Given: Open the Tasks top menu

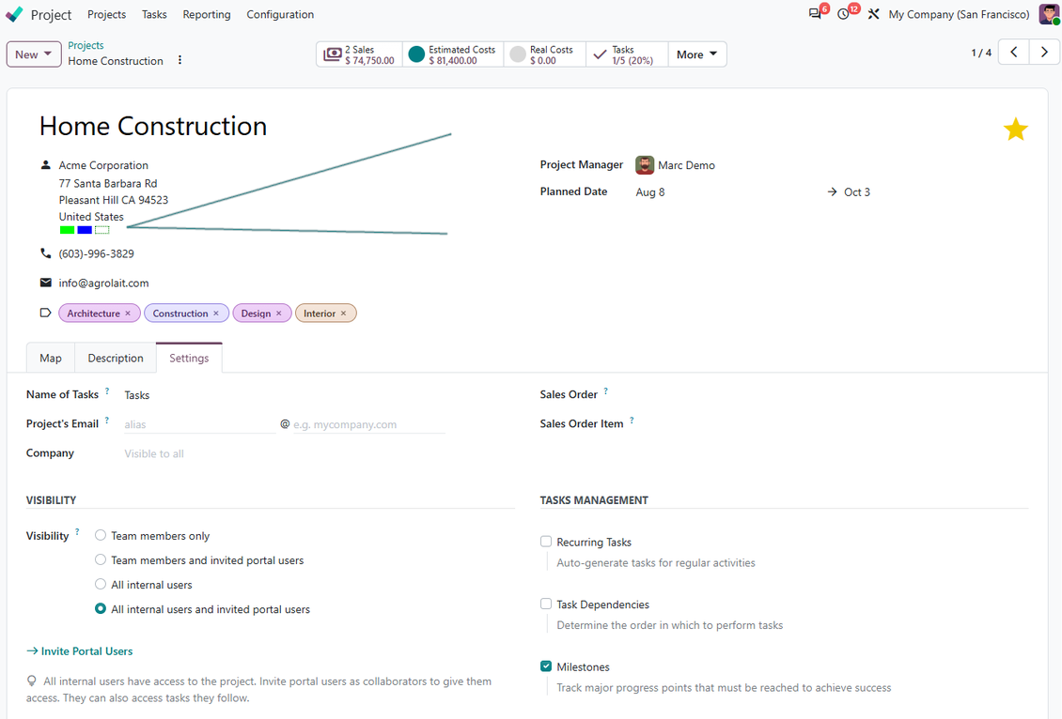Looking at the screenshot, I should pyautogui.click(x=154, y=14).
